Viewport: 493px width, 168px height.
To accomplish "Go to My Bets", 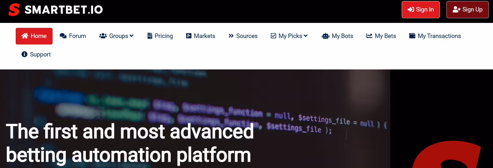I will click(x=381, y=36).
